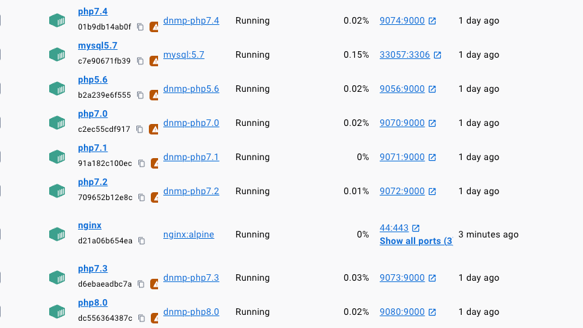This screenshot has height=328, width=583.
Task: Open port mapping 9080:9000 link
Action: pos(402,312)
